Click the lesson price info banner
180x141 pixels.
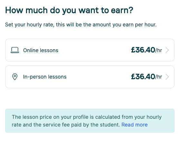click(90, 121)
